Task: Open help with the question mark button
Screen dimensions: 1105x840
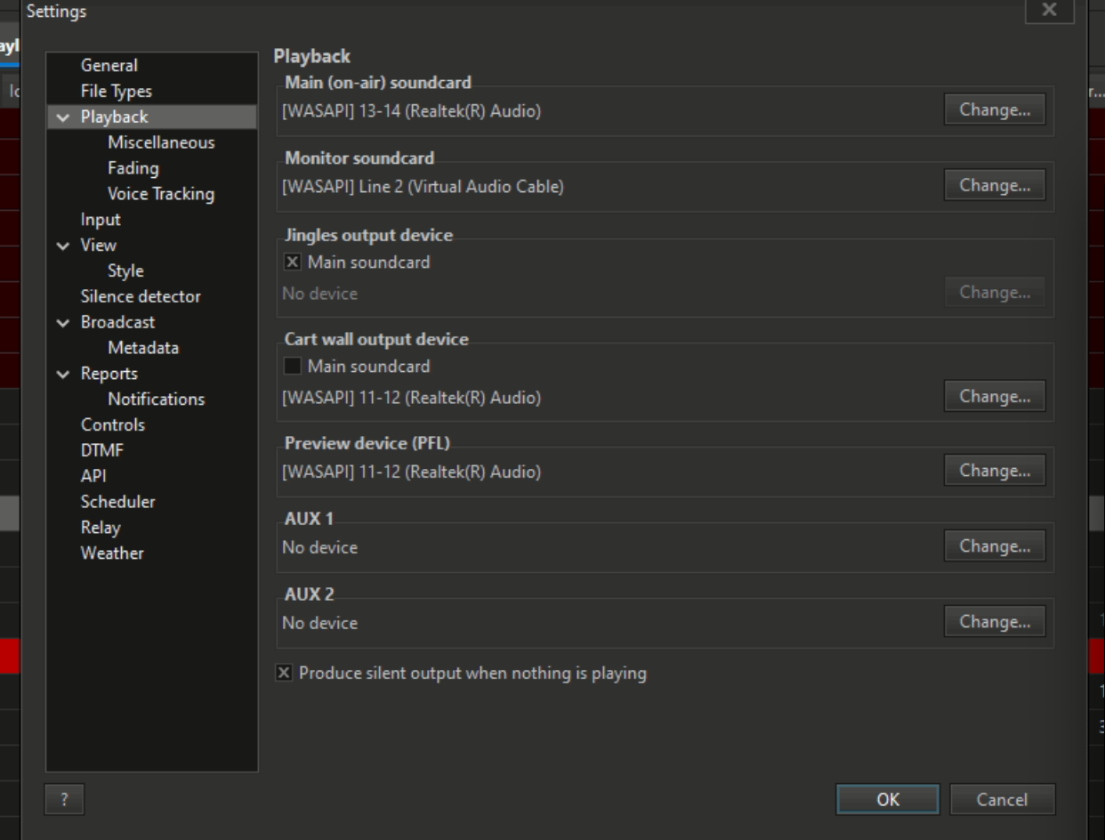Action: [x=64, y=799]
